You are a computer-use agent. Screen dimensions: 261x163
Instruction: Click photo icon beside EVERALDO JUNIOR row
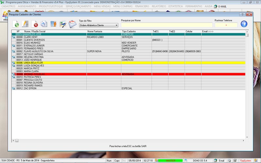click(x=13, y=46)
